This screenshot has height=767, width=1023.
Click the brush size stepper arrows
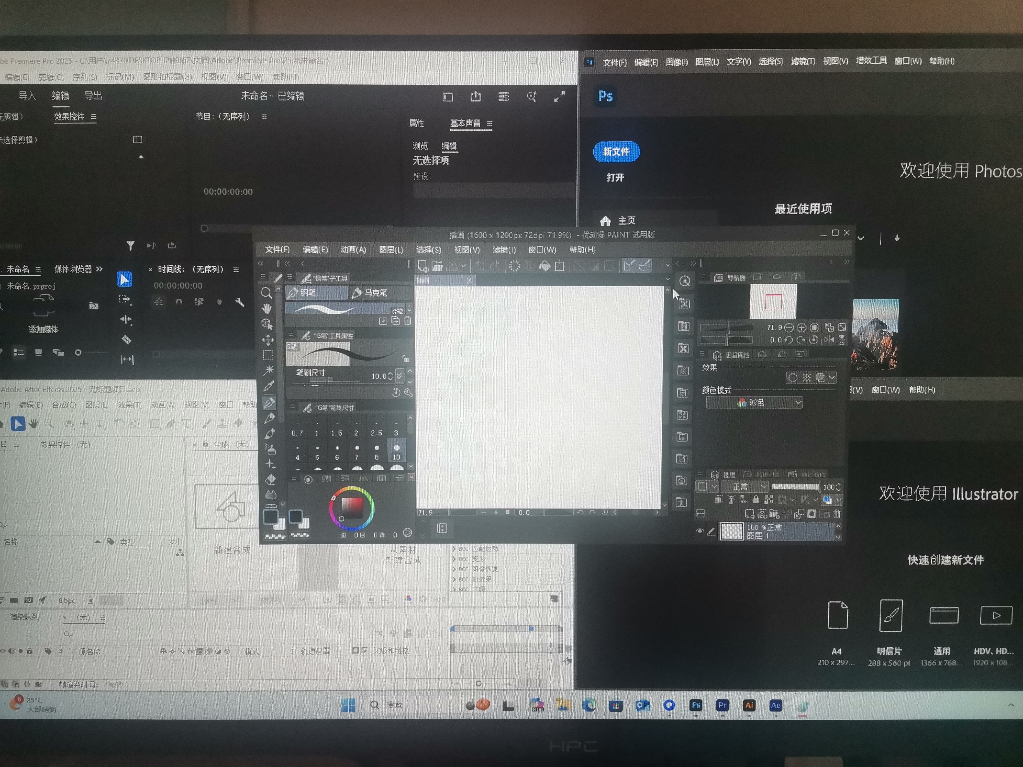coord(390,376)
